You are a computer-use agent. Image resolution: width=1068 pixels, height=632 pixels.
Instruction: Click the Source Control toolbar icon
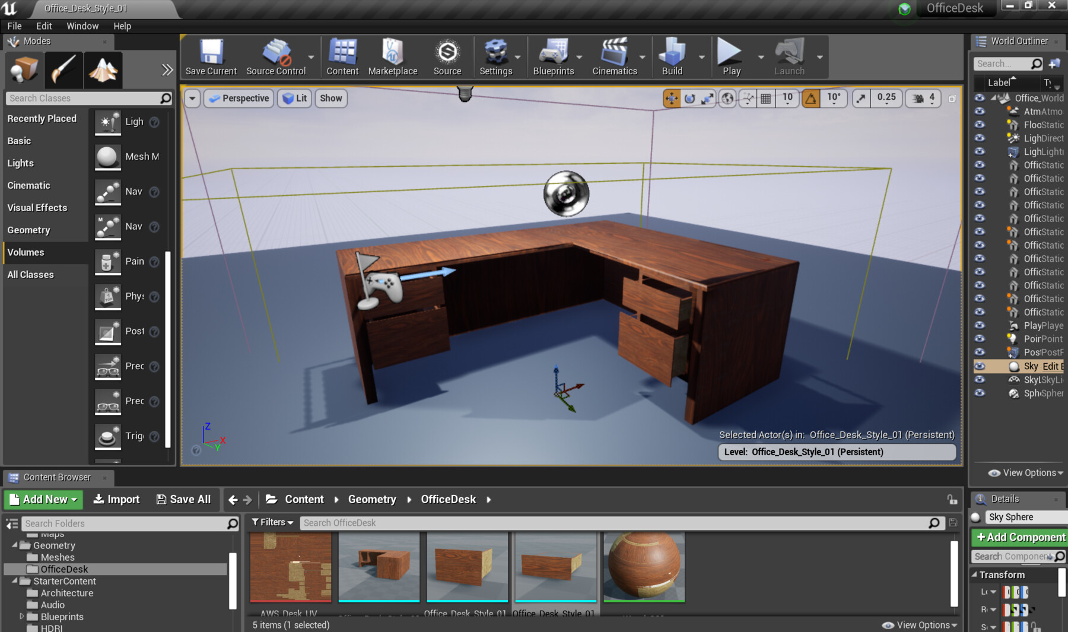[x=275, y=56]
